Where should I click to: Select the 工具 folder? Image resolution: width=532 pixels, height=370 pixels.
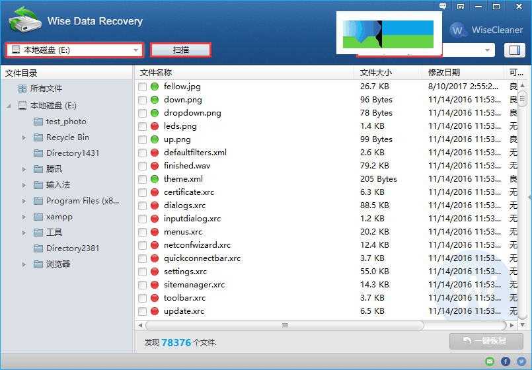54,233
